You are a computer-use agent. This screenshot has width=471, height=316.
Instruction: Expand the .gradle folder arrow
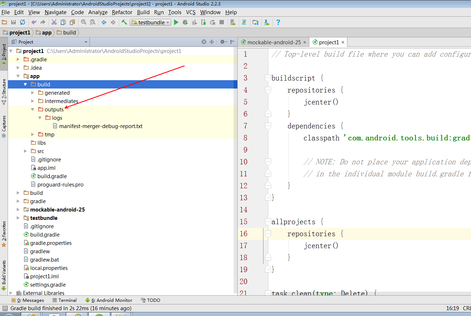[18, 59]
